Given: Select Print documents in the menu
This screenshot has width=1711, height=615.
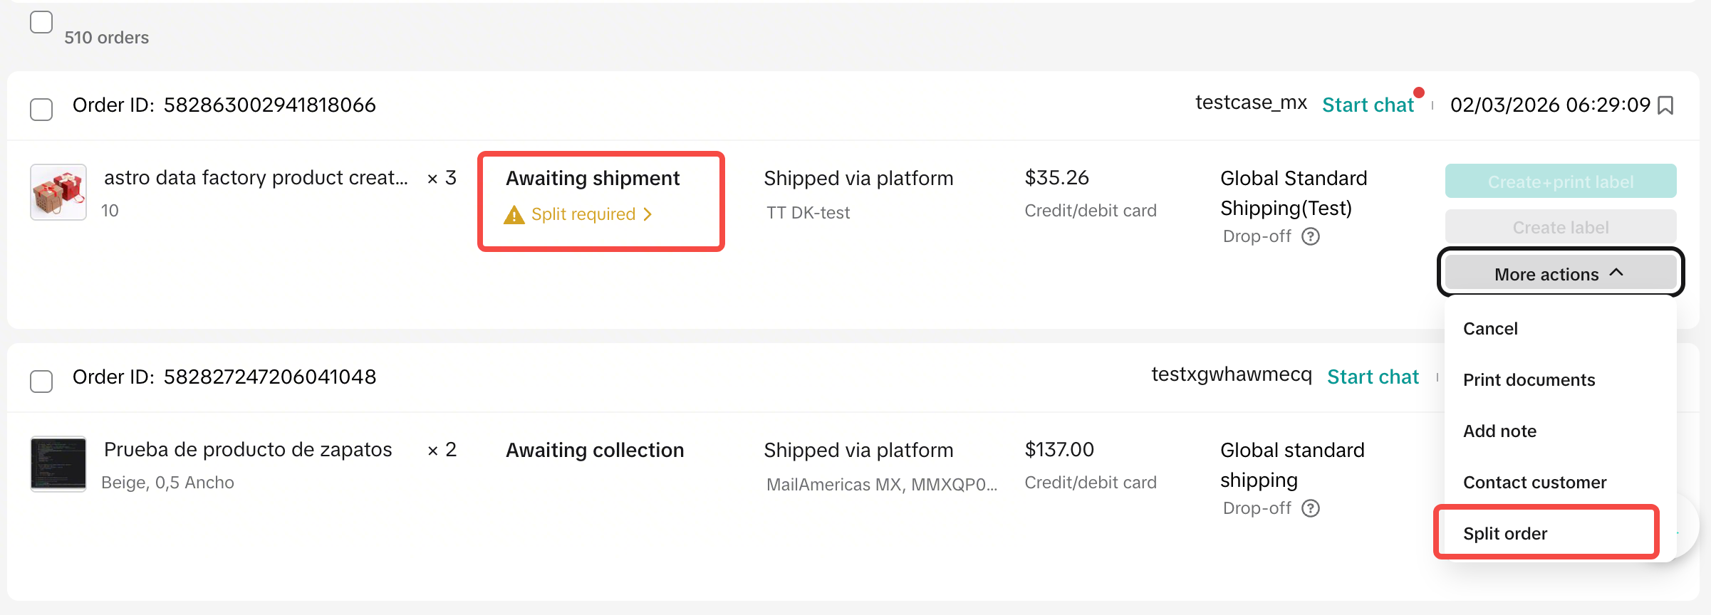Looking at the screenshot, I should pyautogui.click(x=1529, y=380).
